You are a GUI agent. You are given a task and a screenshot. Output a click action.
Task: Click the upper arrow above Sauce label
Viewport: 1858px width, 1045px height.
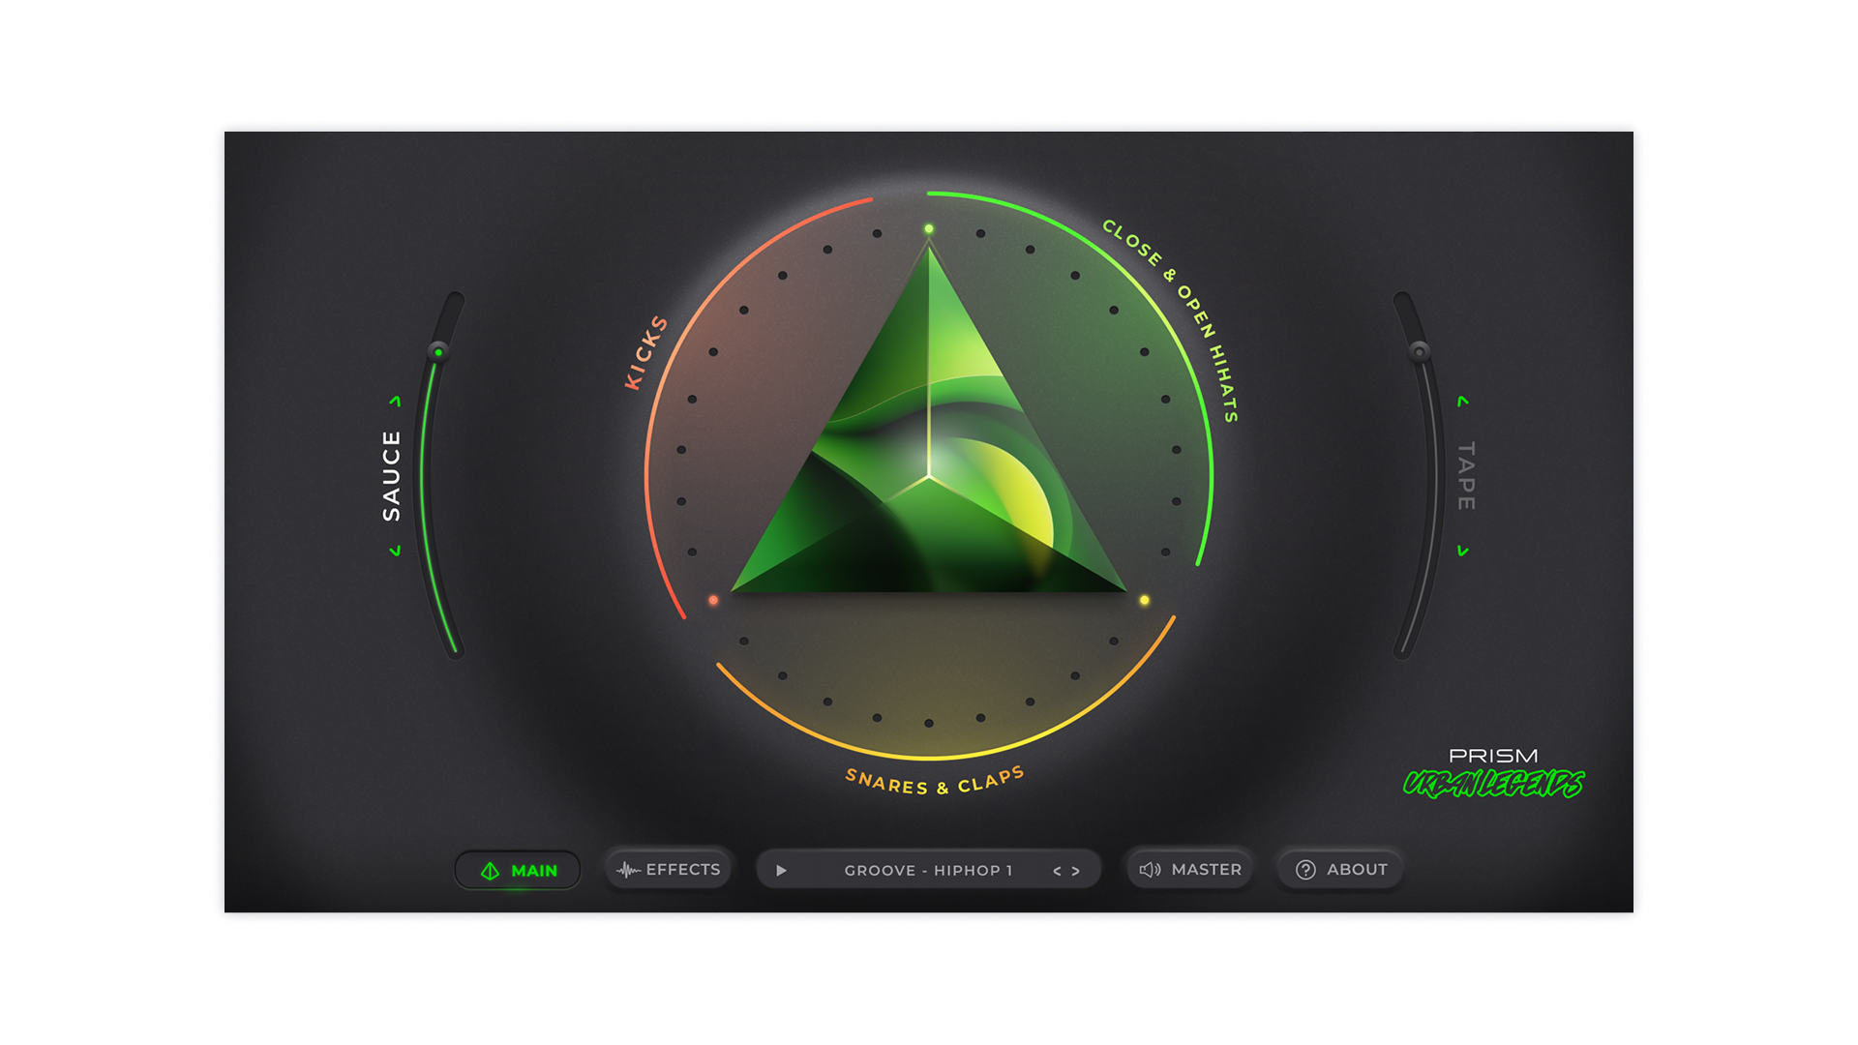pyautogui.click(x=395, y=401)
